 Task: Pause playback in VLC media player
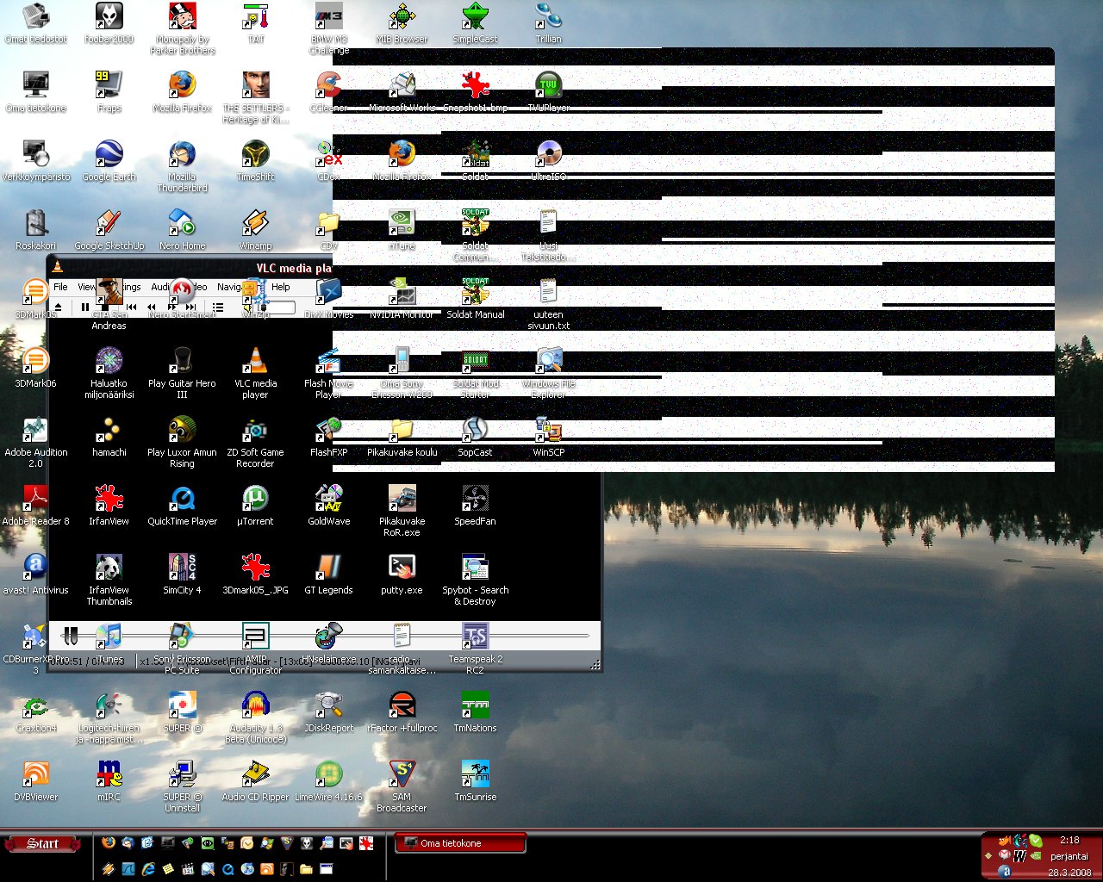(84, 307)
